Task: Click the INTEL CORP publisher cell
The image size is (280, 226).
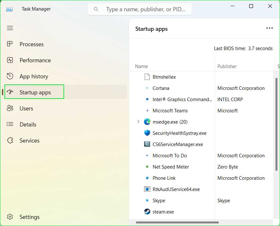Action: pyautogui.click(x=230, y=100)
